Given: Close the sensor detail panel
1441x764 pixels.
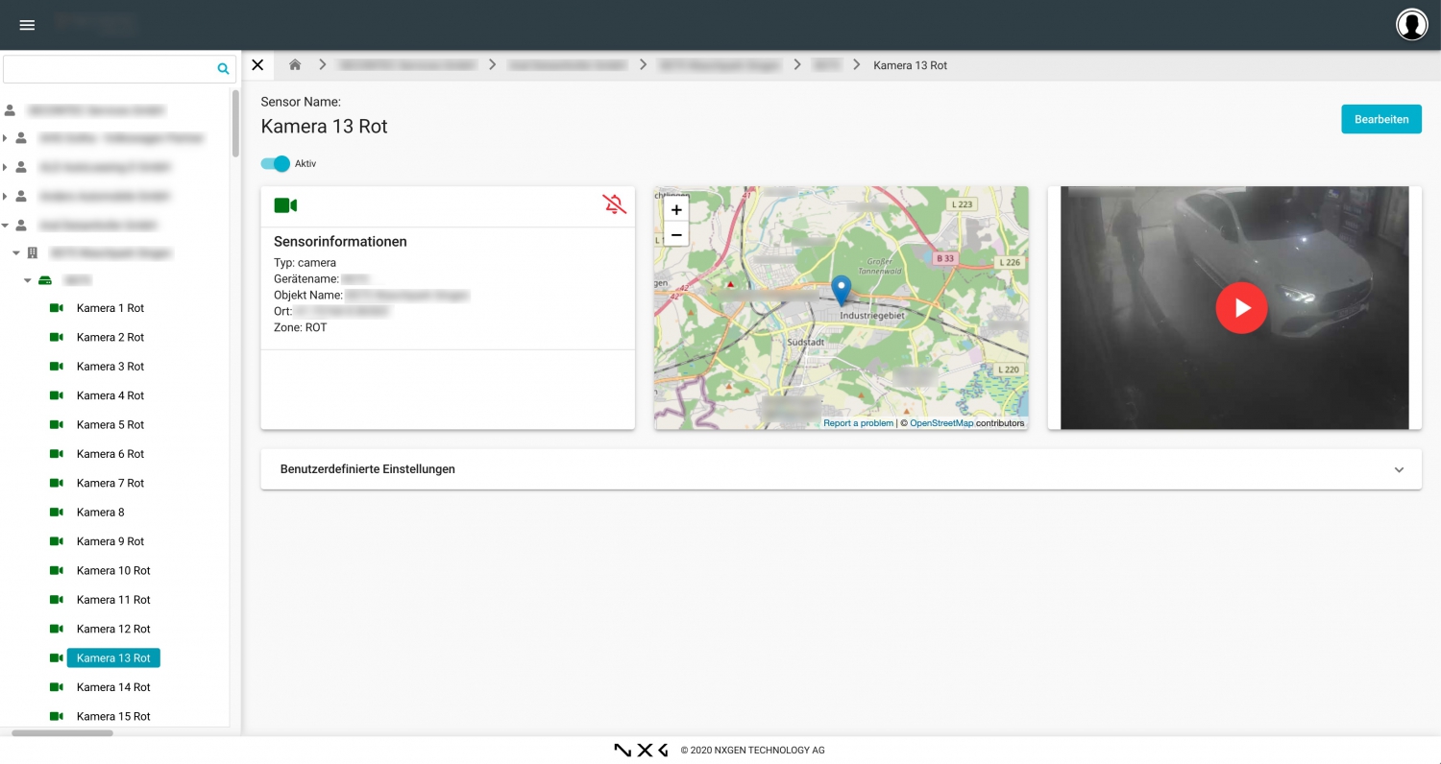Looking at the screenshot, I should pyautogui.click(x=257, y=65).
